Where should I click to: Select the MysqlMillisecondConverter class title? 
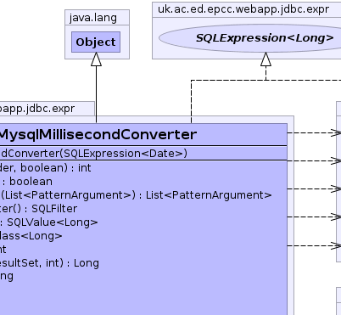tap(98, 134)
